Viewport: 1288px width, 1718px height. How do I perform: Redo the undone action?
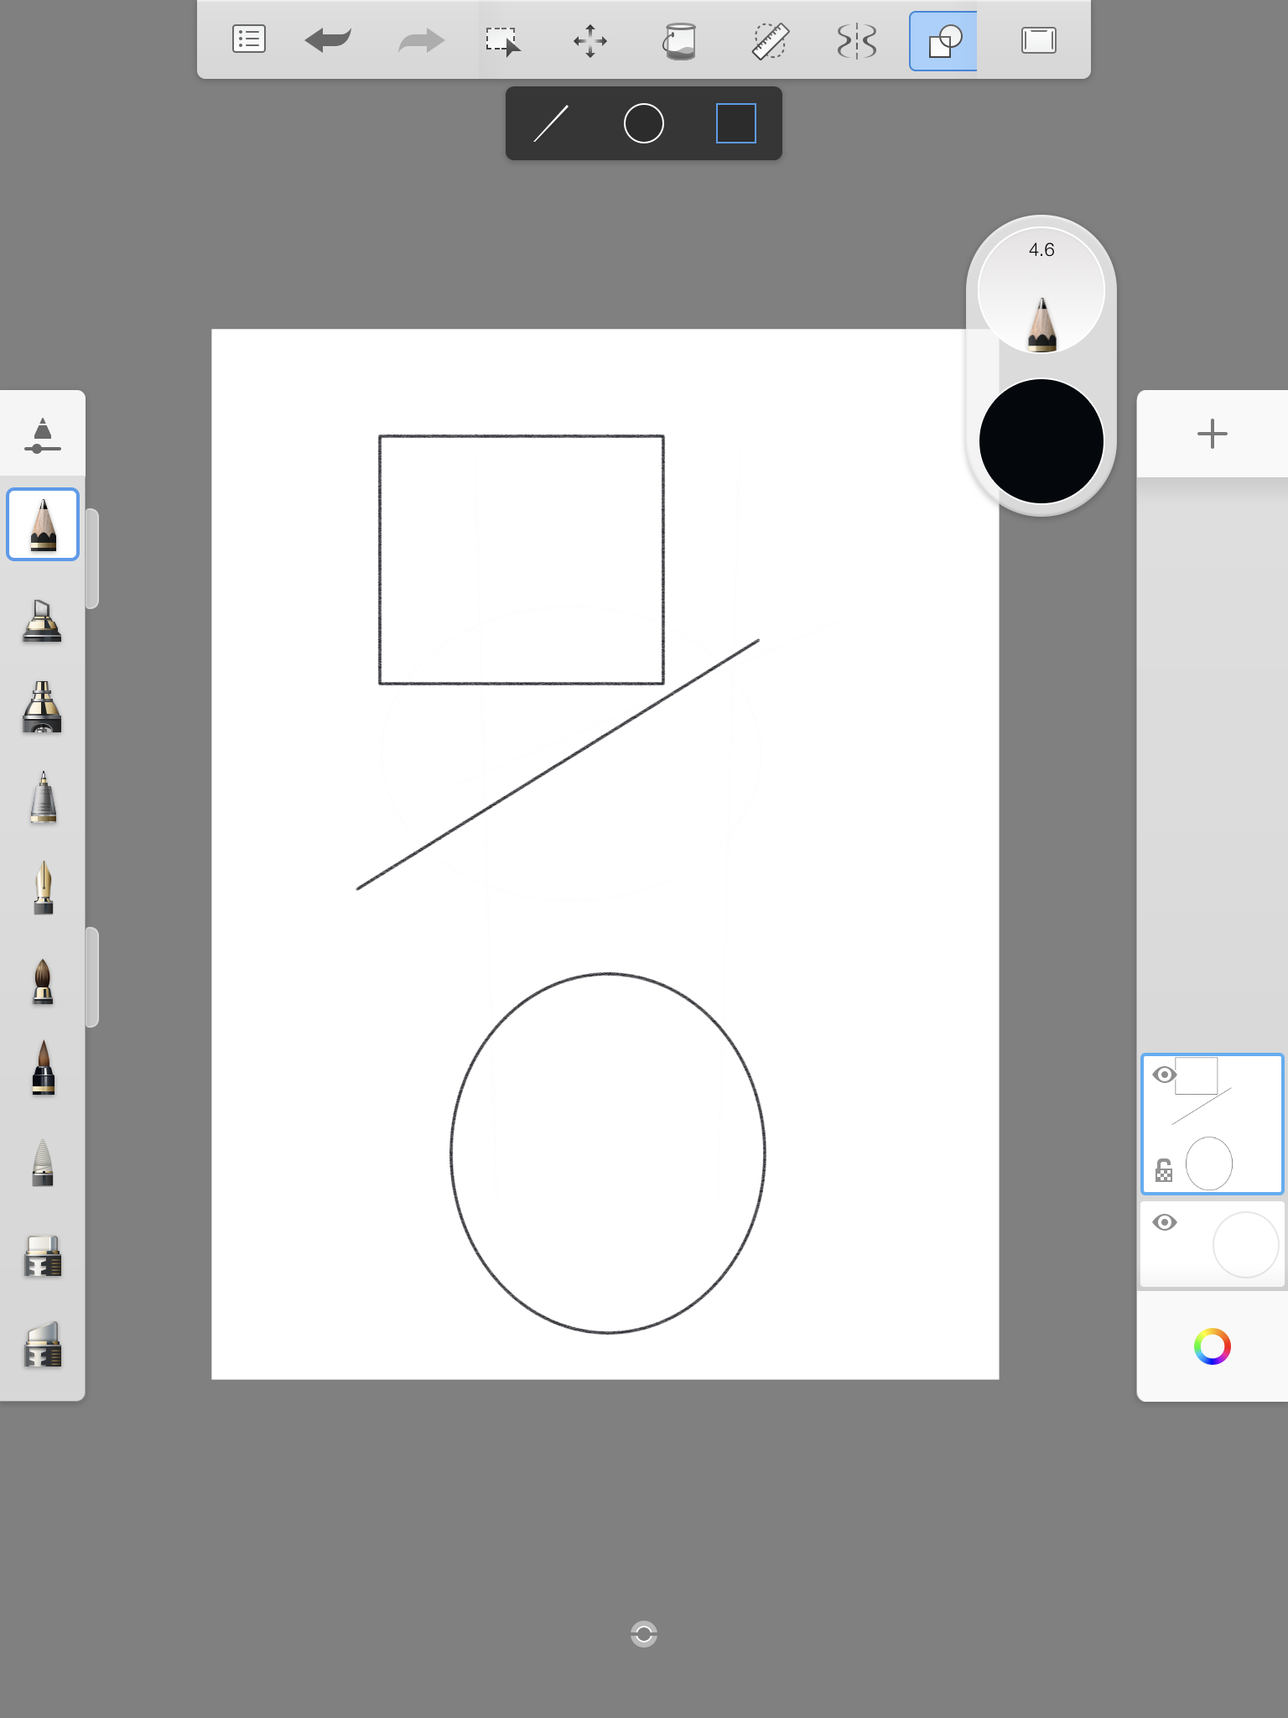coord(421,39)
